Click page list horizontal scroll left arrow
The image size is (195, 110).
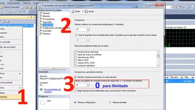pyautogui.click(x=40, y=68)
